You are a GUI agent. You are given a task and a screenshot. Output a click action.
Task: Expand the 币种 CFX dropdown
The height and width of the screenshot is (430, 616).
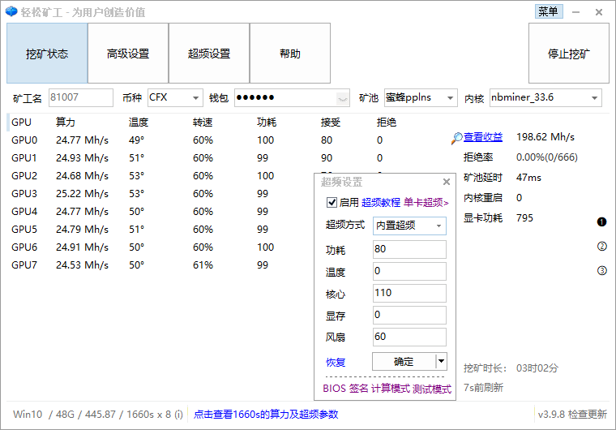pos(196,98)
